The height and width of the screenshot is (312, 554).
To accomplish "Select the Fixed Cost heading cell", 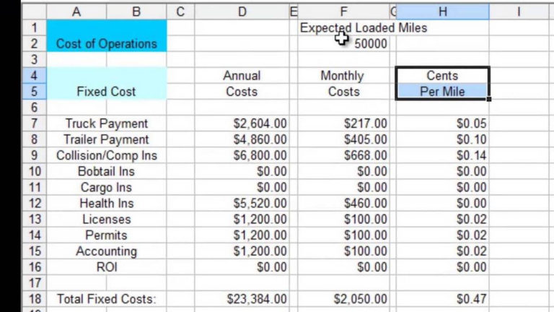I will point(106,92).
